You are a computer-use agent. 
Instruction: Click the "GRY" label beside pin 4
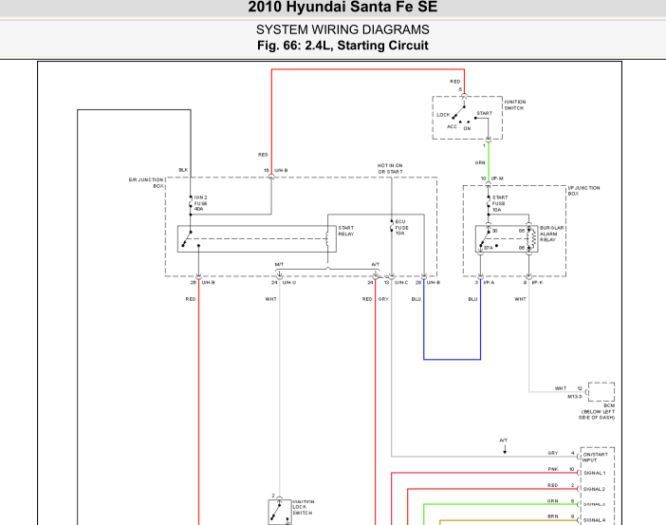[x=552, y=453]
